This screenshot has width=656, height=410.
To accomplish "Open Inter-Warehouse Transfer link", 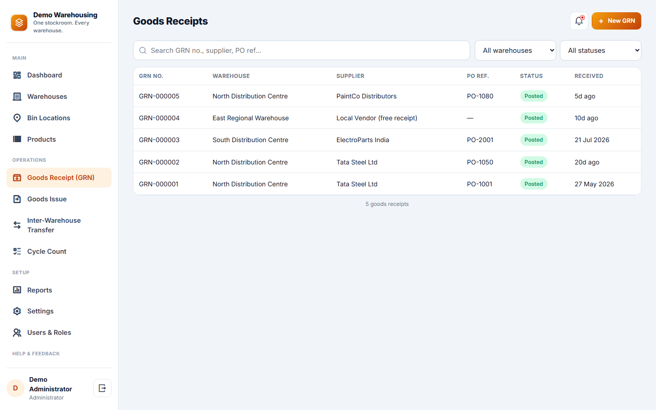I will pos(59,225).
